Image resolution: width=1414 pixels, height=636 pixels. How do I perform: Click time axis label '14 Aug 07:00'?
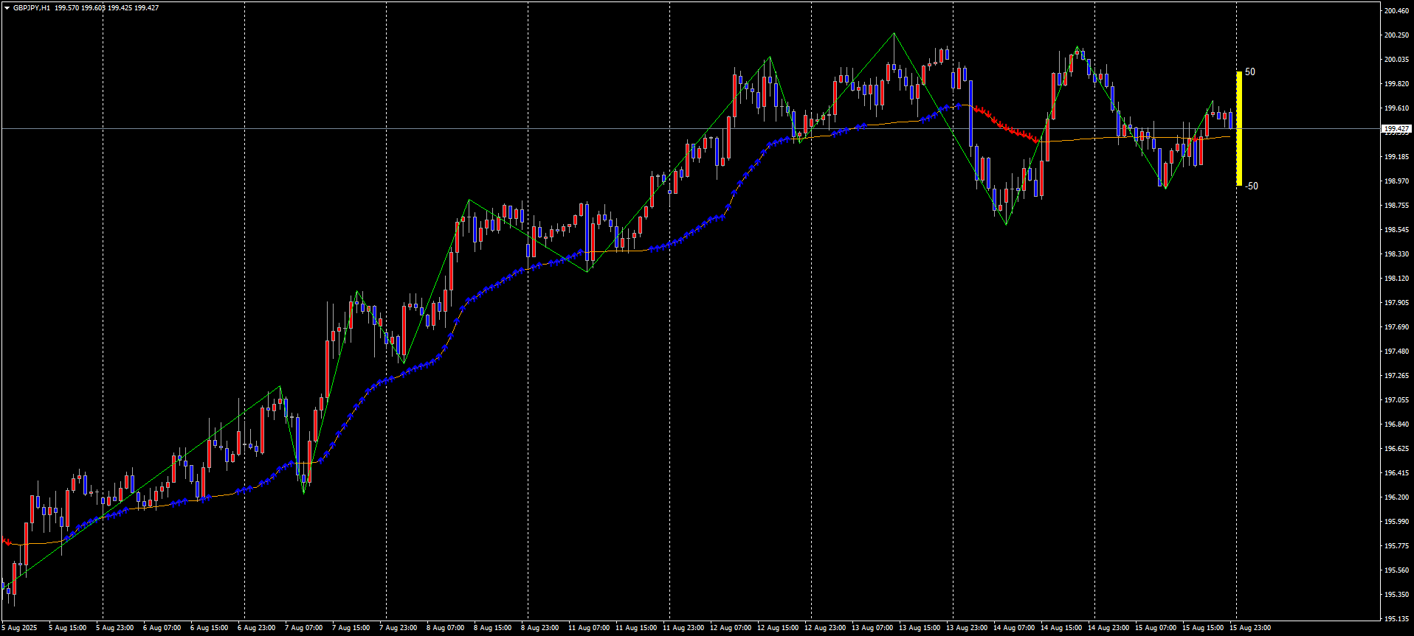click(x=1014, y=629)
